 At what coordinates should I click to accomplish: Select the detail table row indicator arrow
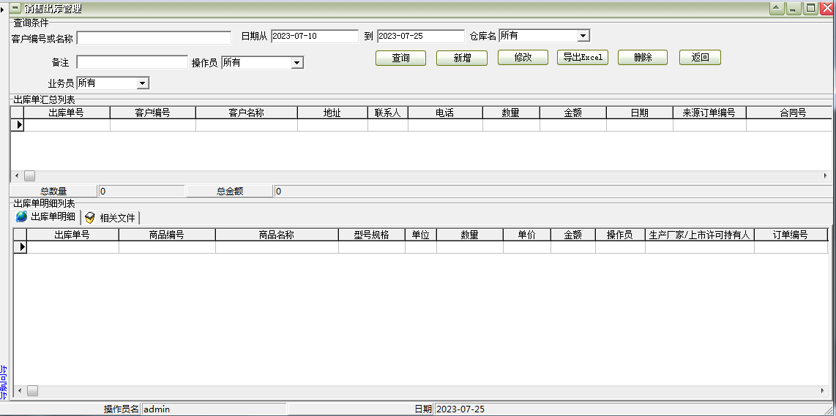20,247
